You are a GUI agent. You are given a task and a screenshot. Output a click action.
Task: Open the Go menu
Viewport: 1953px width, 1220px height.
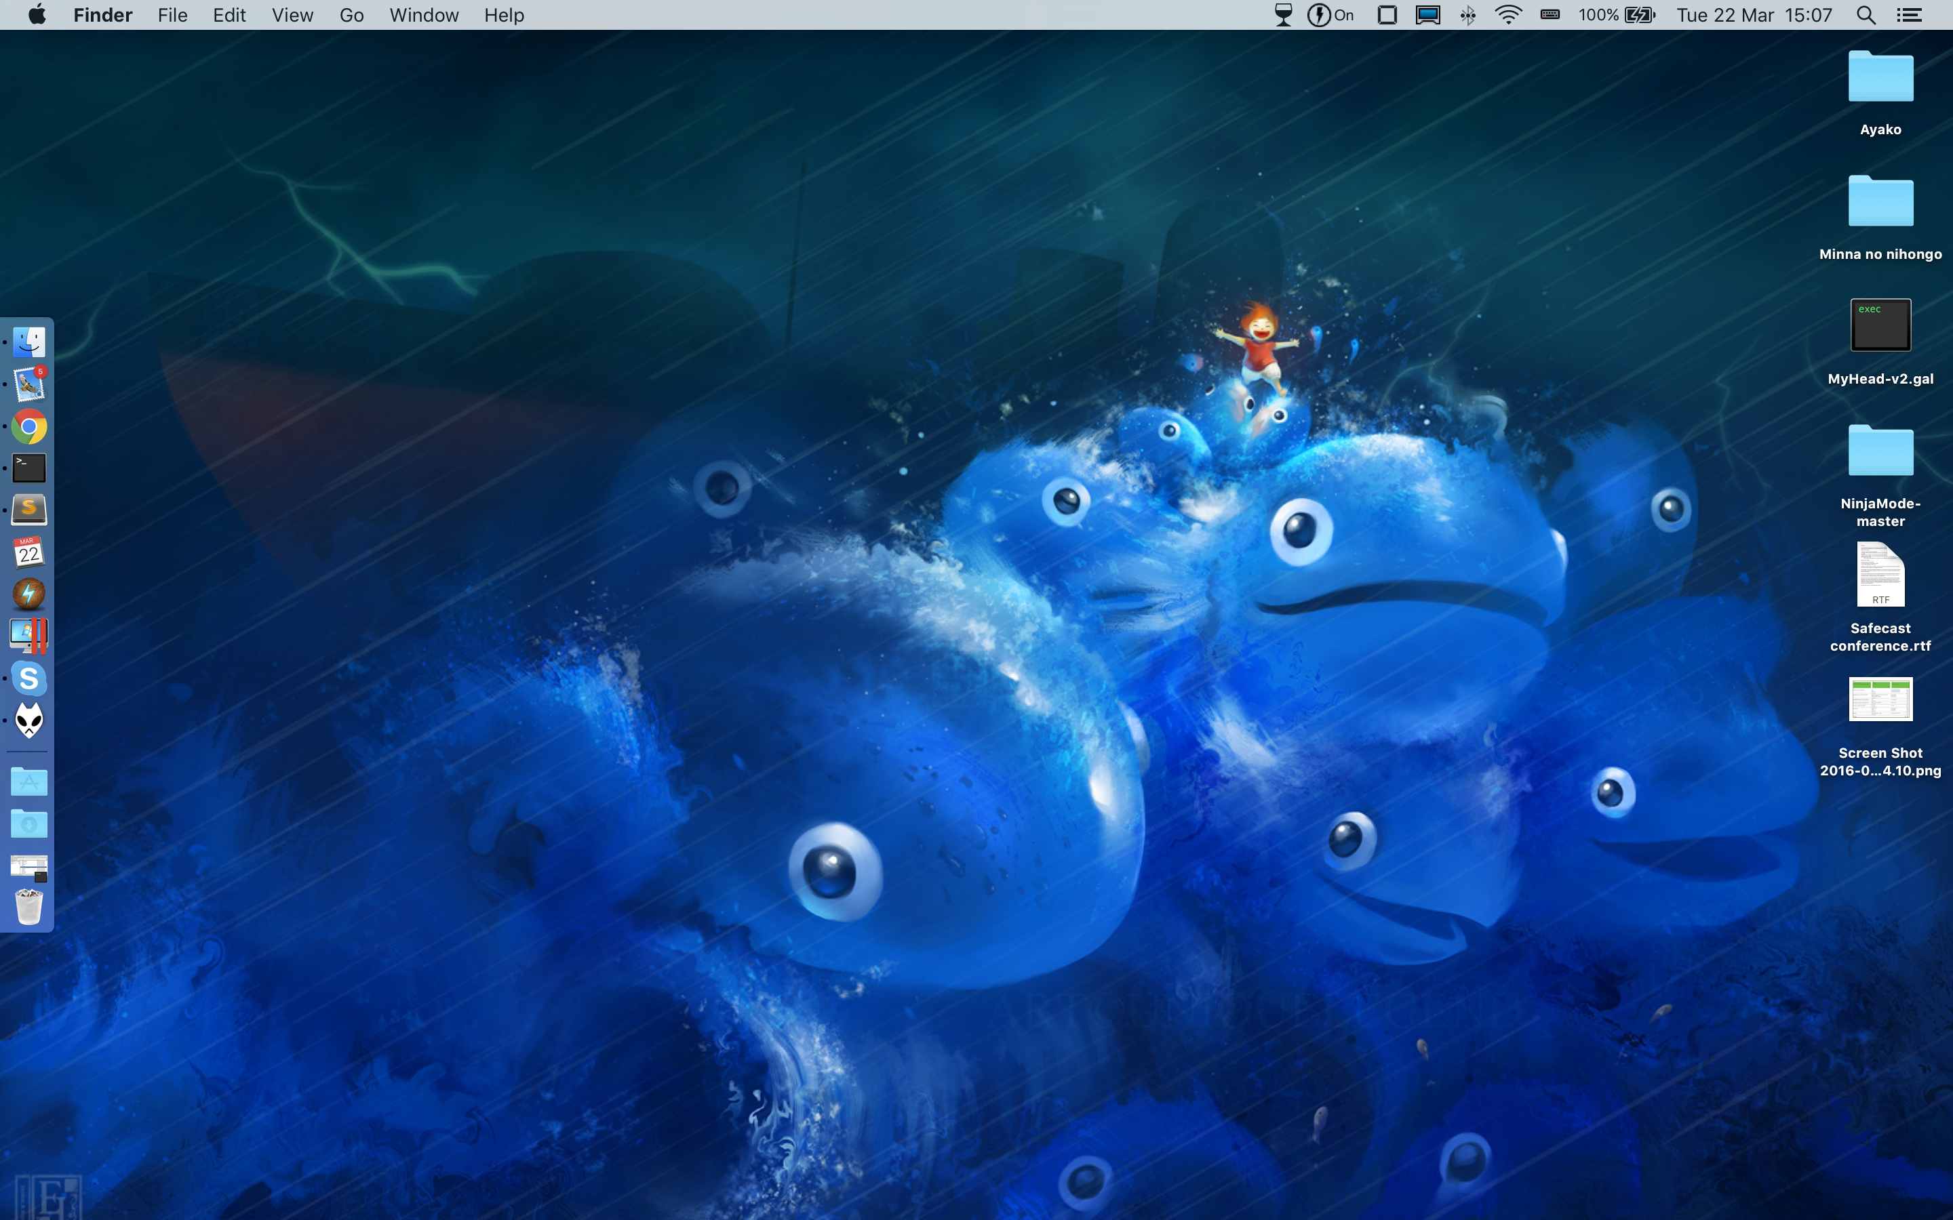click(351, 16)
